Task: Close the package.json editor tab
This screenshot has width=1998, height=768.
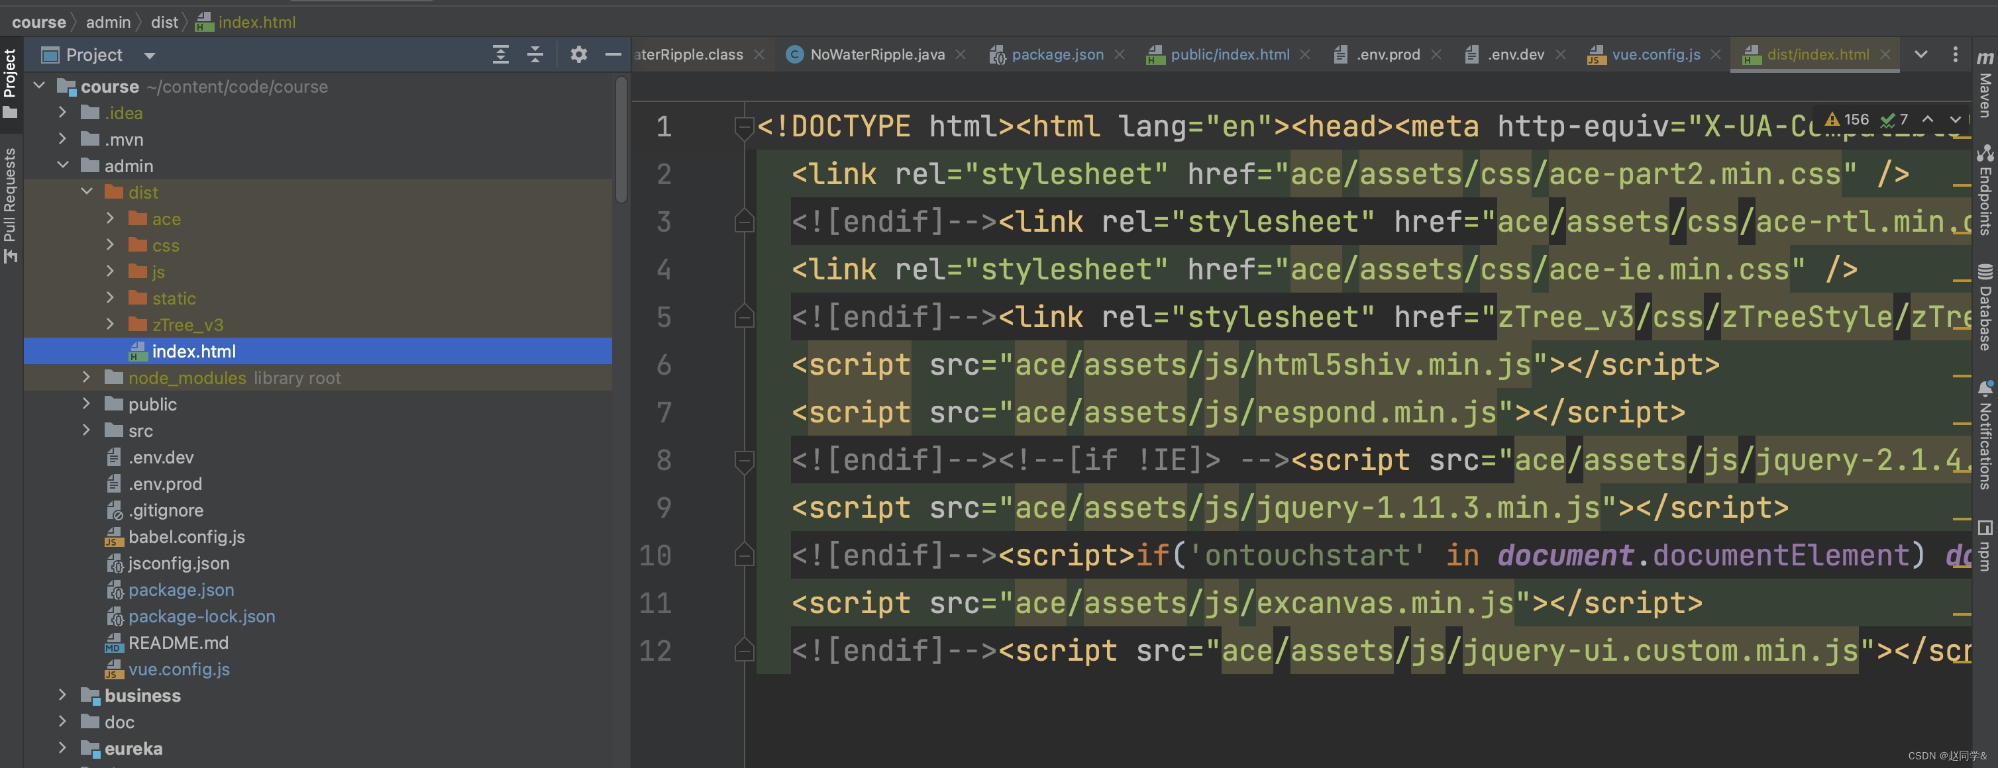Action: (x=1119, y=54)
